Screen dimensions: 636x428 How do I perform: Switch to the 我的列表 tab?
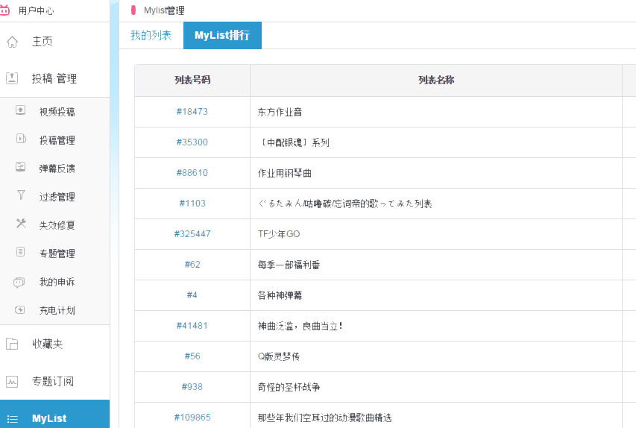coord(151,35)
